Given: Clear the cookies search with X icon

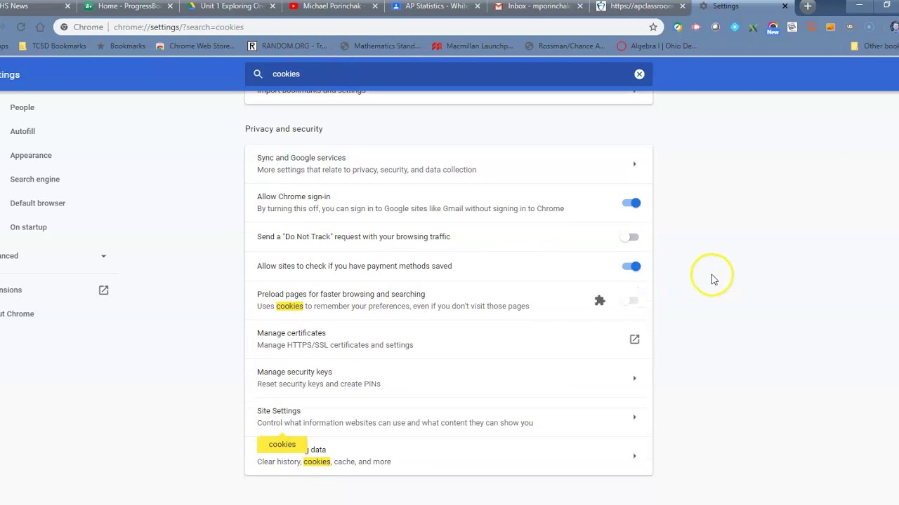Looking at the screenshot, I should [639, 74].
